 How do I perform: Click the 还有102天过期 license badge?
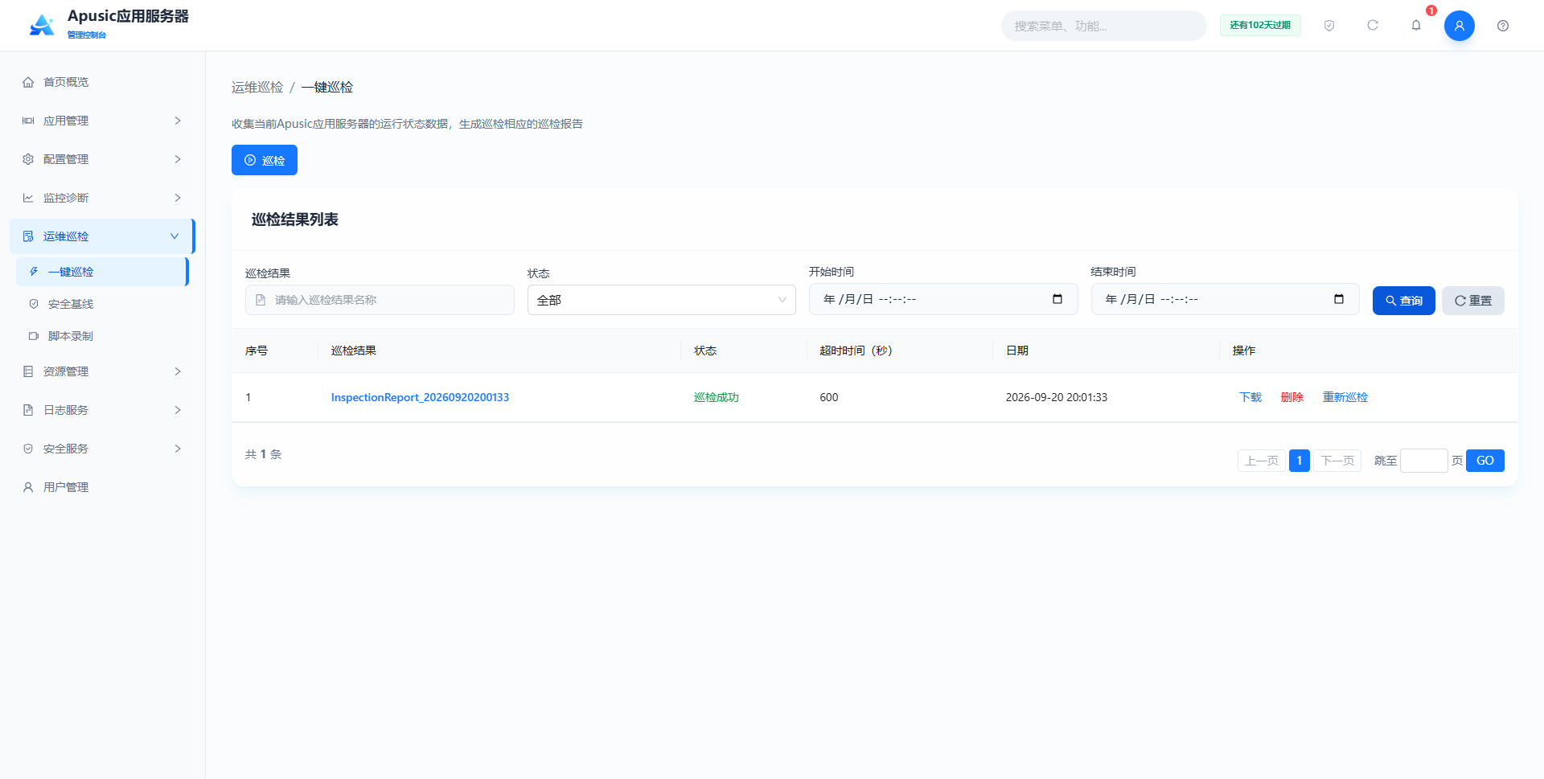click(x=1260, y=26)
